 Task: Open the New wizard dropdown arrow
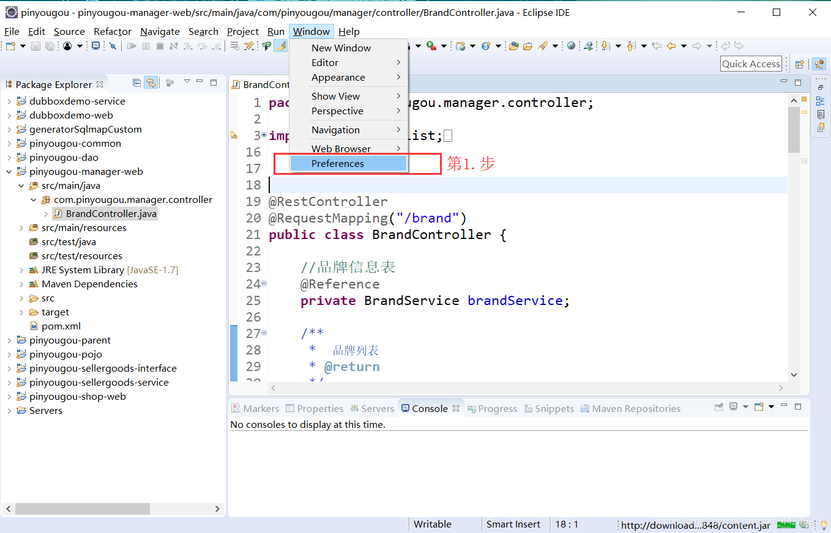click(23, 46)
